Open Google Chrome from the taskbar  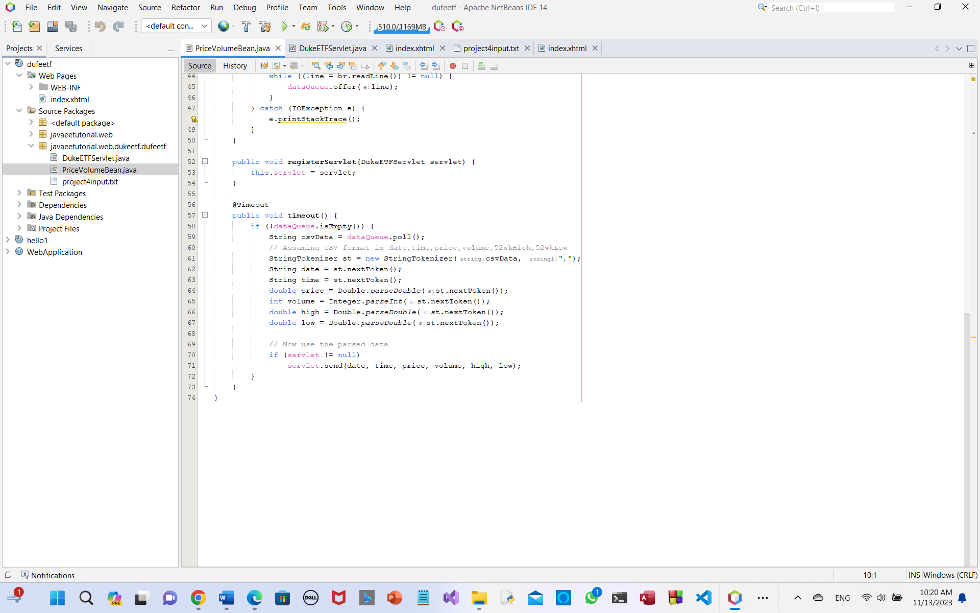[198, 598]
